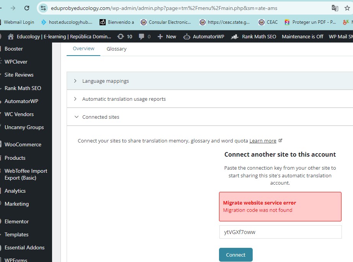Open updates icon showing 10

[125, 36]
